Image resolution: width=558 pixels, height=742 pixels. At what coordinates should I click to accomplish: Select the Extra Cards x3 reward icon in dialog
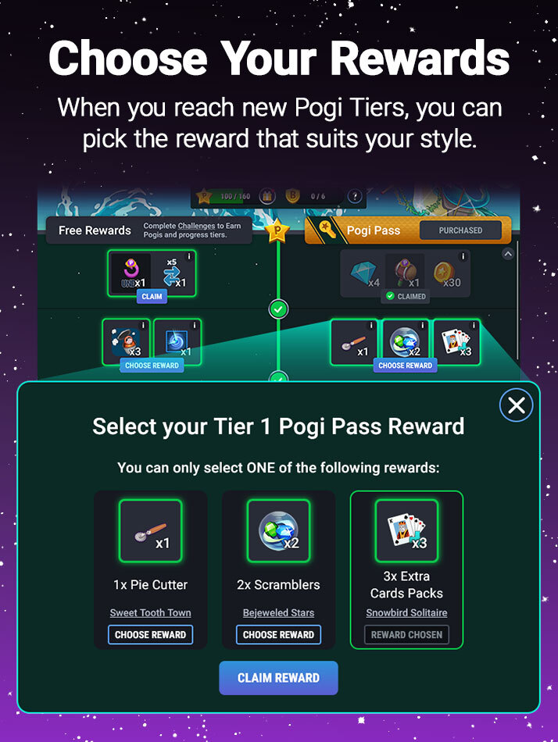point(406,531)
